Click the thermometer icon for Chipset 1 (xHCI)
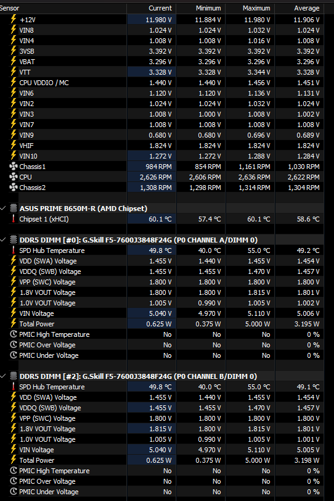This screenshot has width=334, height=501. [14, 219]
